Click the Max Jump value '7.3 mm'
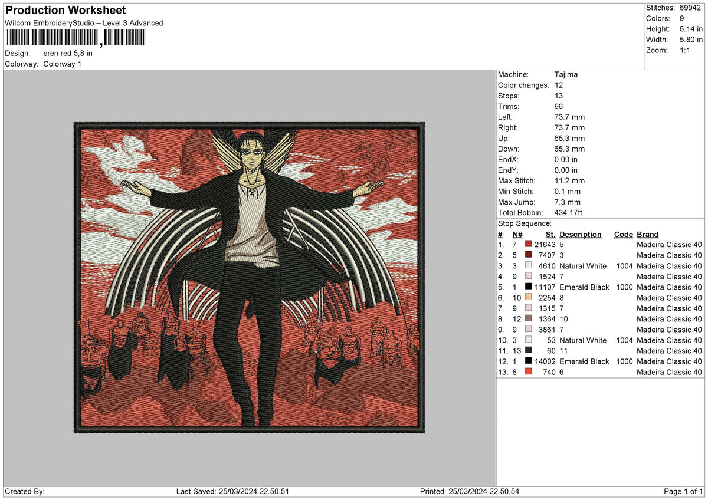This screenshot has height=500, width=708. (568, 202)
